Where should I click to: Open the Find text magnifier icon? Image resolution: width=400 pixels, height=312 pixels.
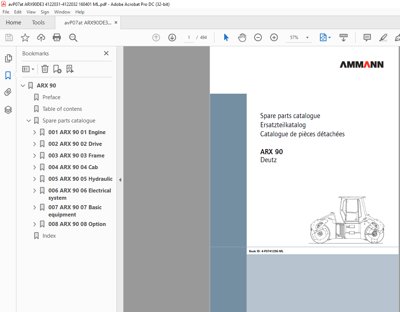(x=73, y=38)
